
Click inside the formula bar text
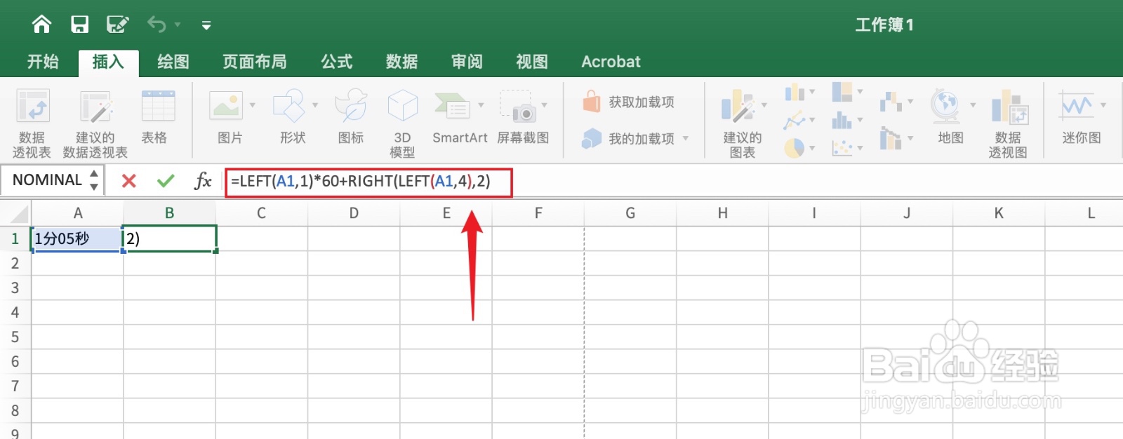pyautogui.click(x=361, y=181)
